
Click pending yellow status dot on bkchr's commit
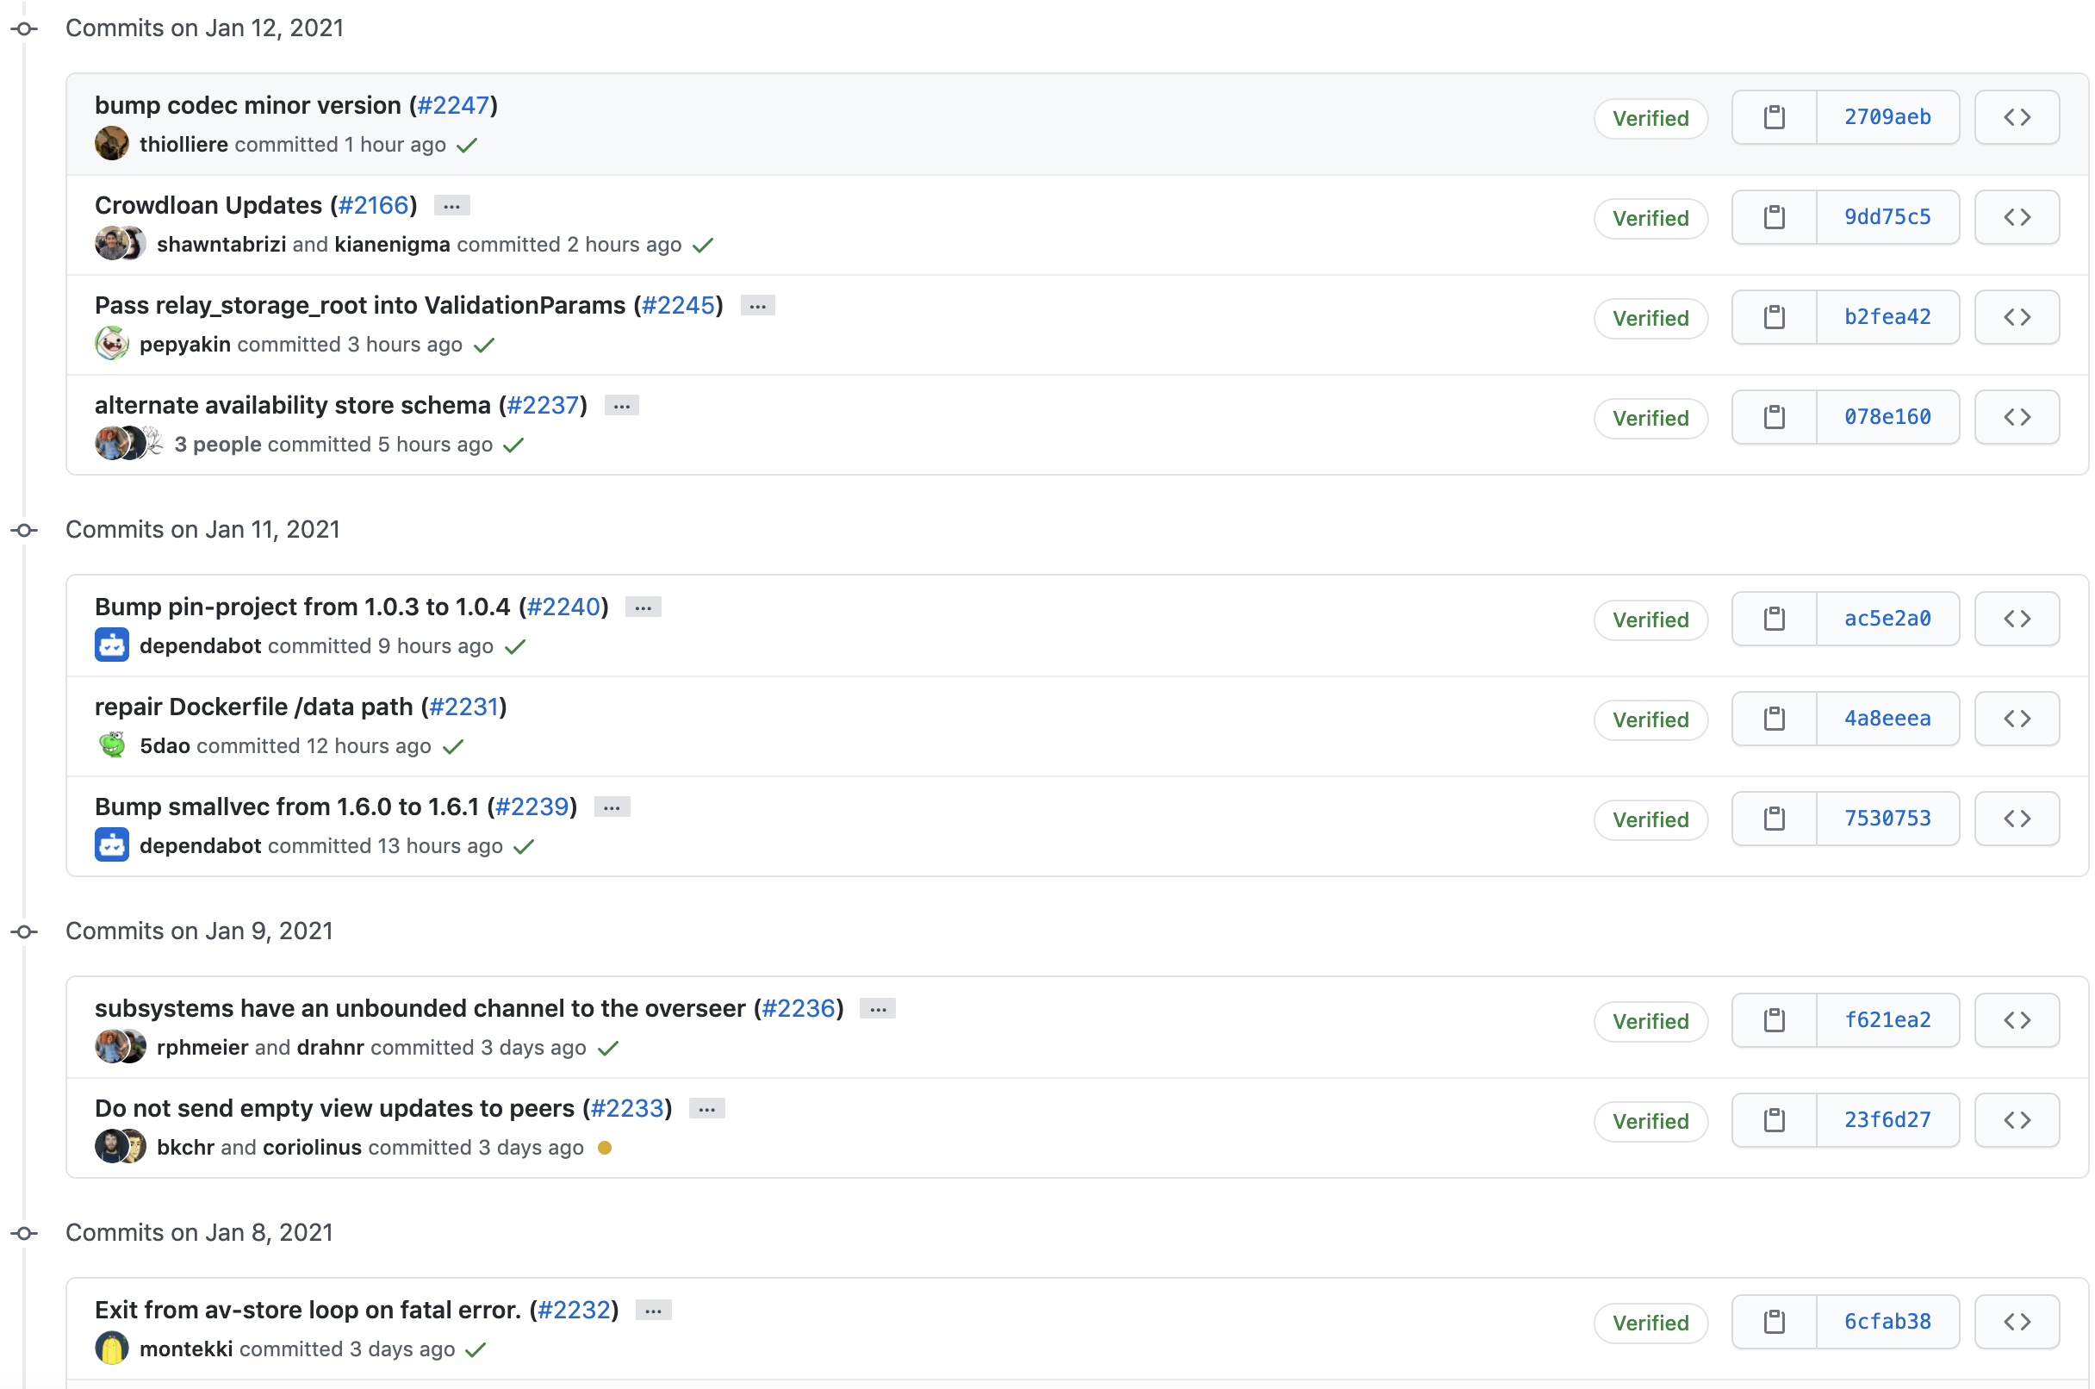[x=605, y=1148]
